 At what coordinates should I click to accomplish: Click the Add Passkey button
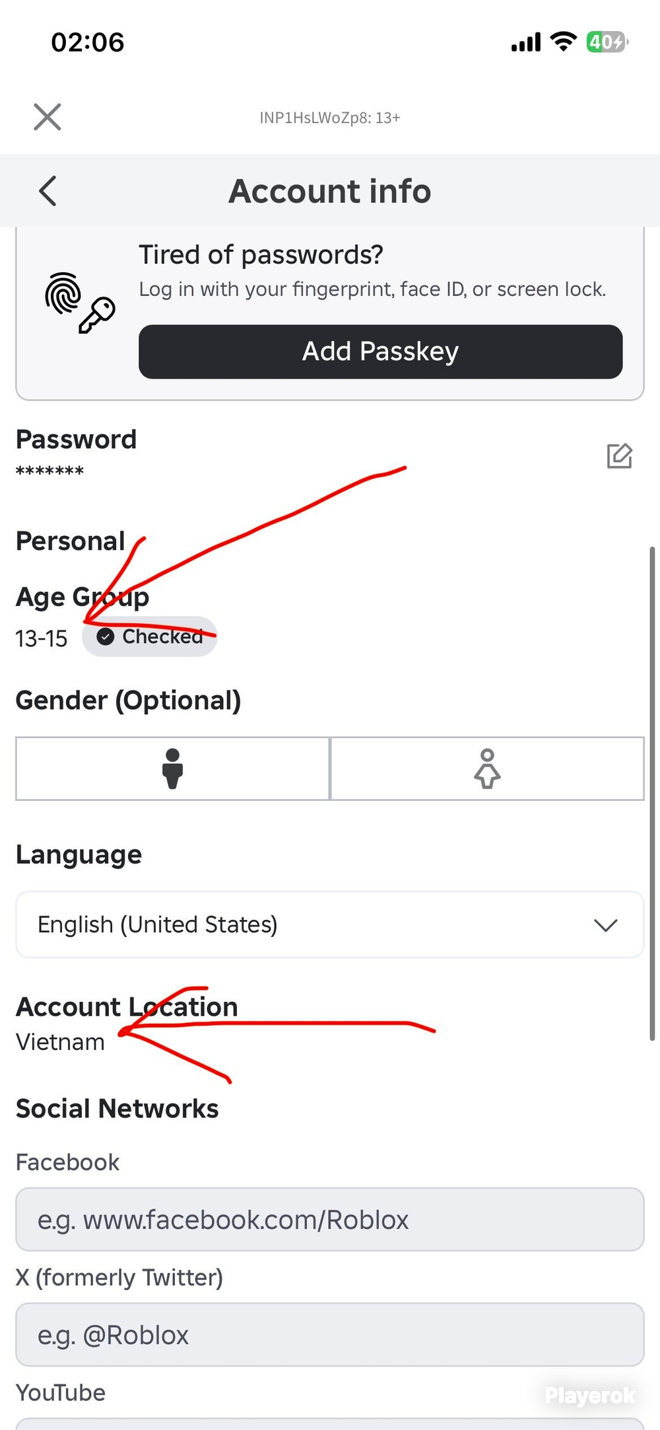(x=380, y=352)
